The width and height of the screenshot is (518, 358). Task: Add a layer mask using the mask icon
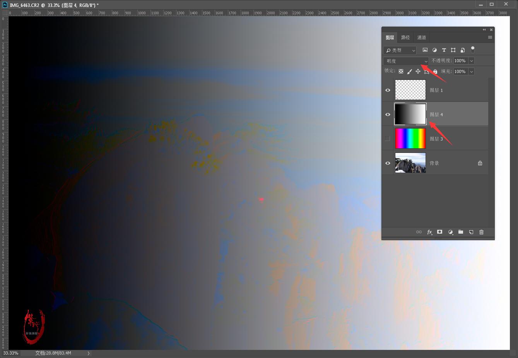(x=440, y=232)
